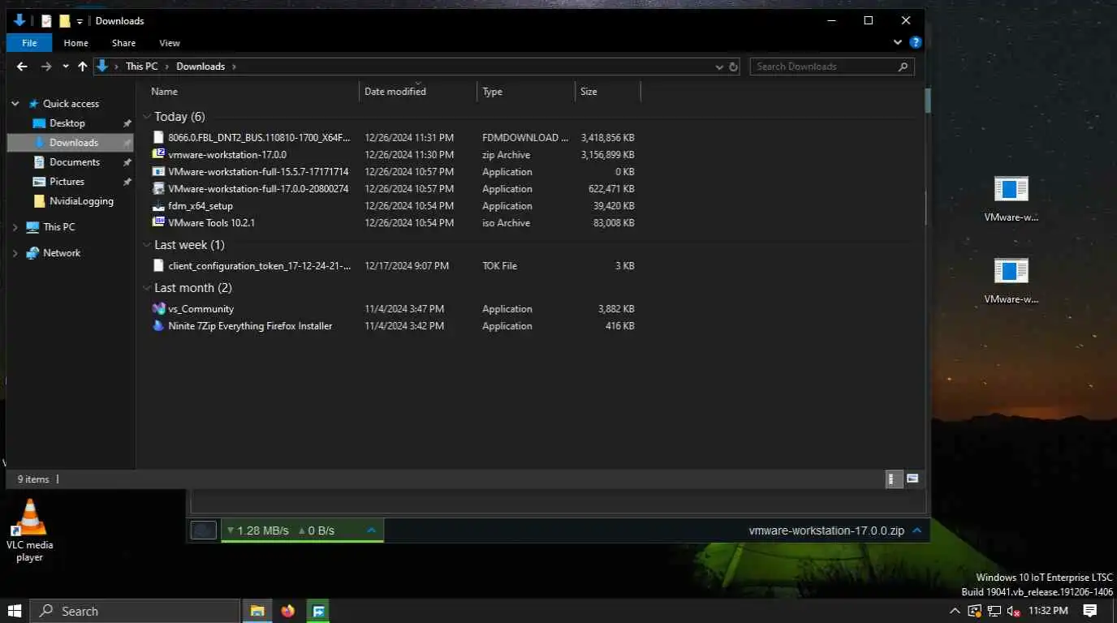Switch to details view layout
1117x623 pixels.
click(893, 479)
